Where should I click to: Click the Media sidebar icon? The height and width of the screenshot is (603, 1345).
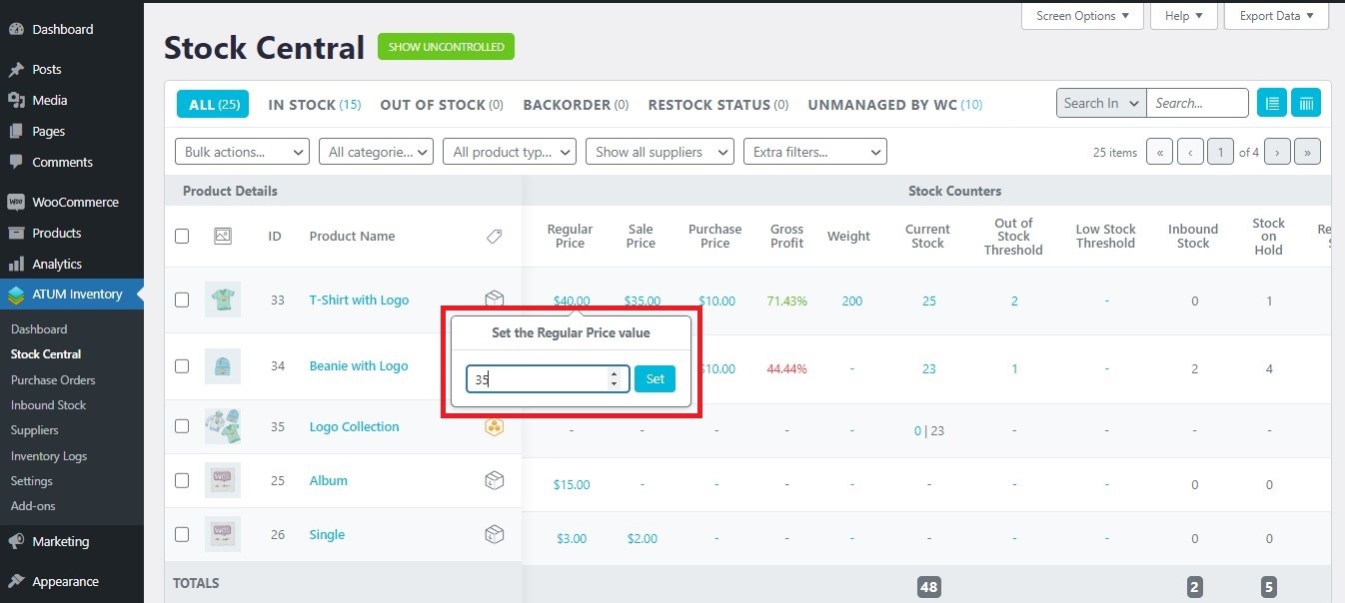[x=16, y=100]
